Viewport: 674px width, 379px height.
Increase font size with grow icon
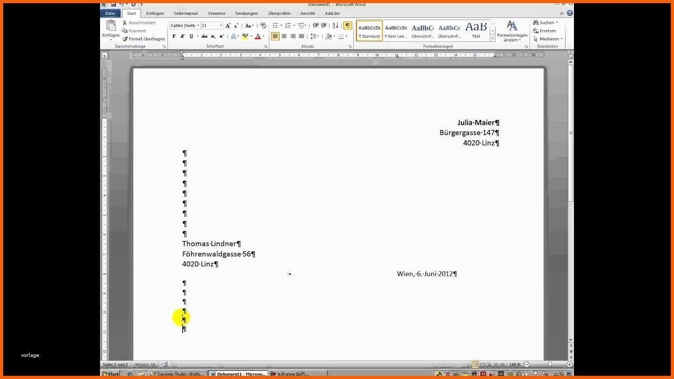(x=228, y=25)
